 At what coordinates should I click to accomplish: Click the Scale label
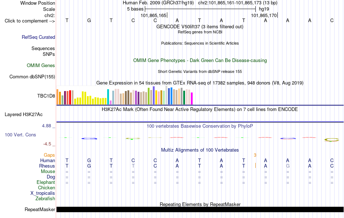(49, 9)
